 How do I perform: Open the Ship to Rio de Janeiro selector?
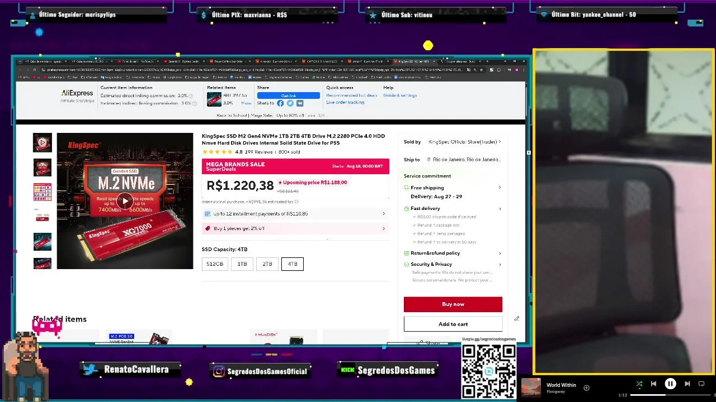click(464, 160)
